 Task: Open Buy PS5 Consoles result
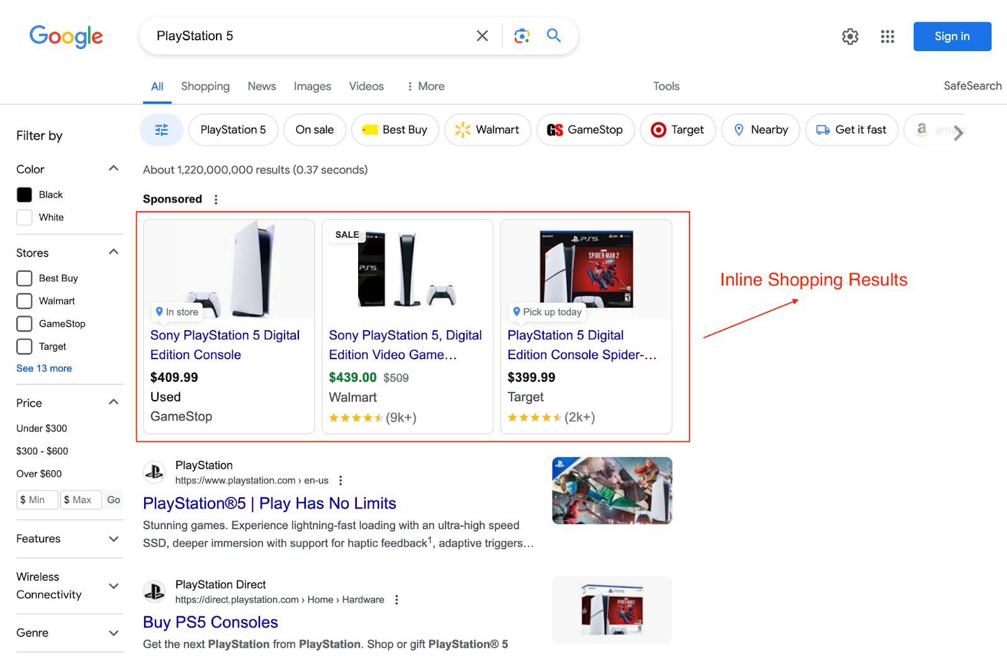click(210, 623)
